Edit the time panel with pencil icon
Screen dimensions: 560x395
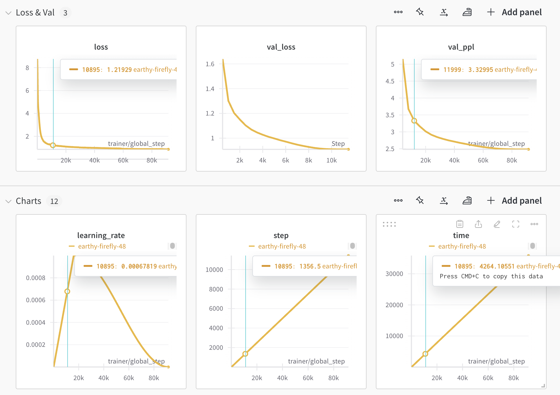(x=497, y=224)
